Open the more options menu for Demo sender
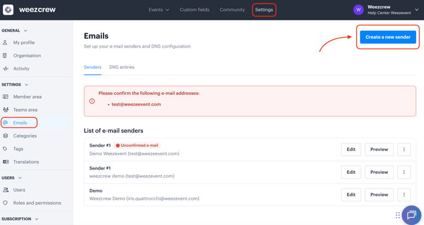This screenshot has width=424, height=225. coord(404,195)
